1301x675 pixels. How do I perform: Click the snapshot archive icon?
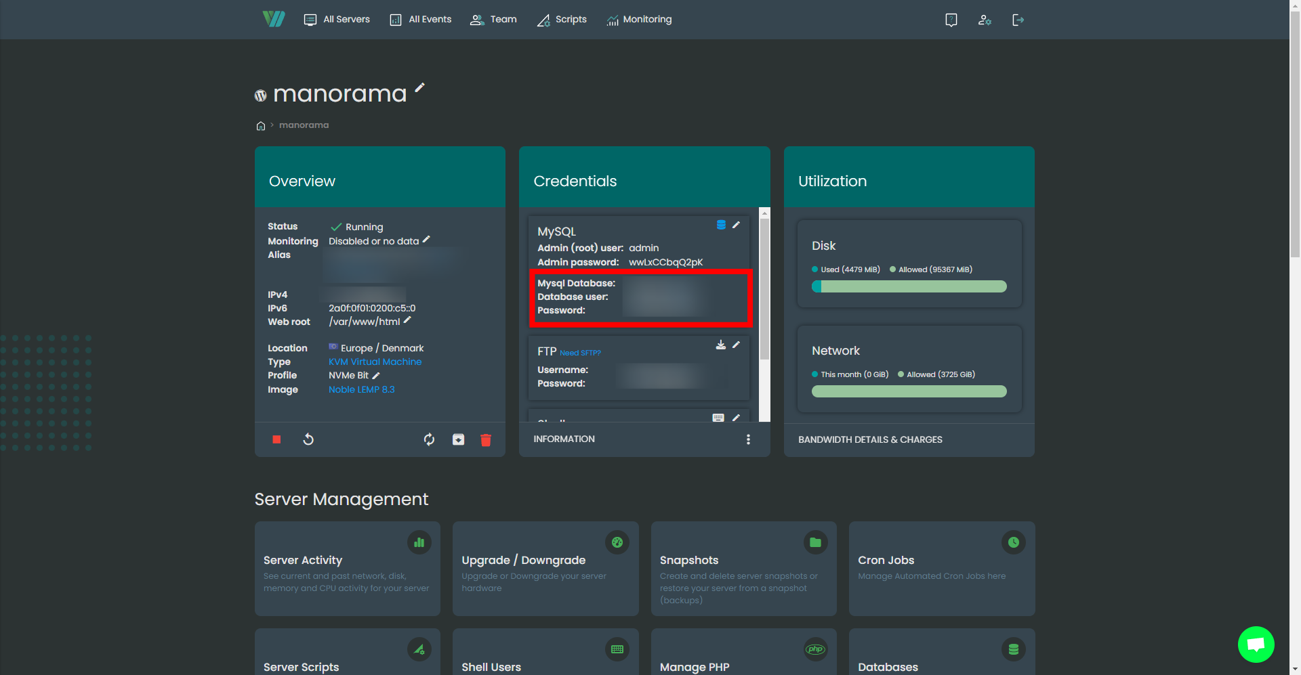[x=459, y=439]
